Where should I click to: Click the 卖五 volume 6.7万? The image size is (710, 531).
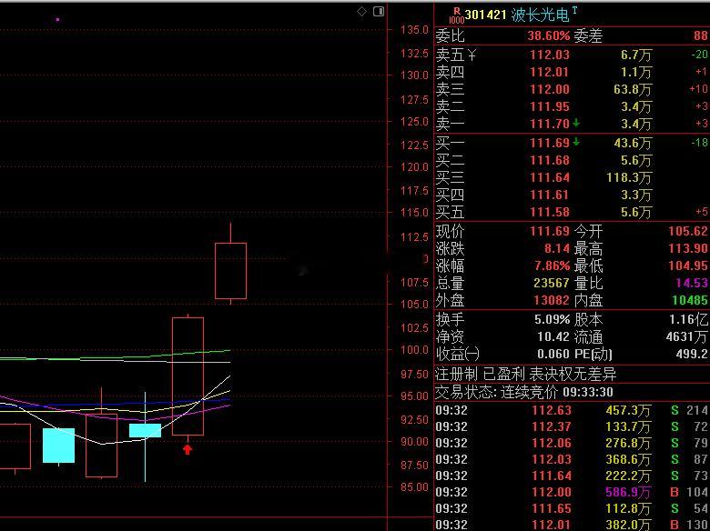635,55
